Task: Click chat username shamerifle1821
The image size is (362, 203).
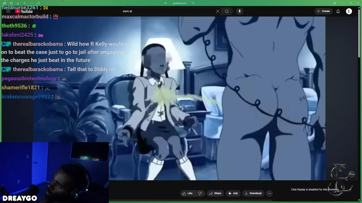Action: tap(21, 87)
